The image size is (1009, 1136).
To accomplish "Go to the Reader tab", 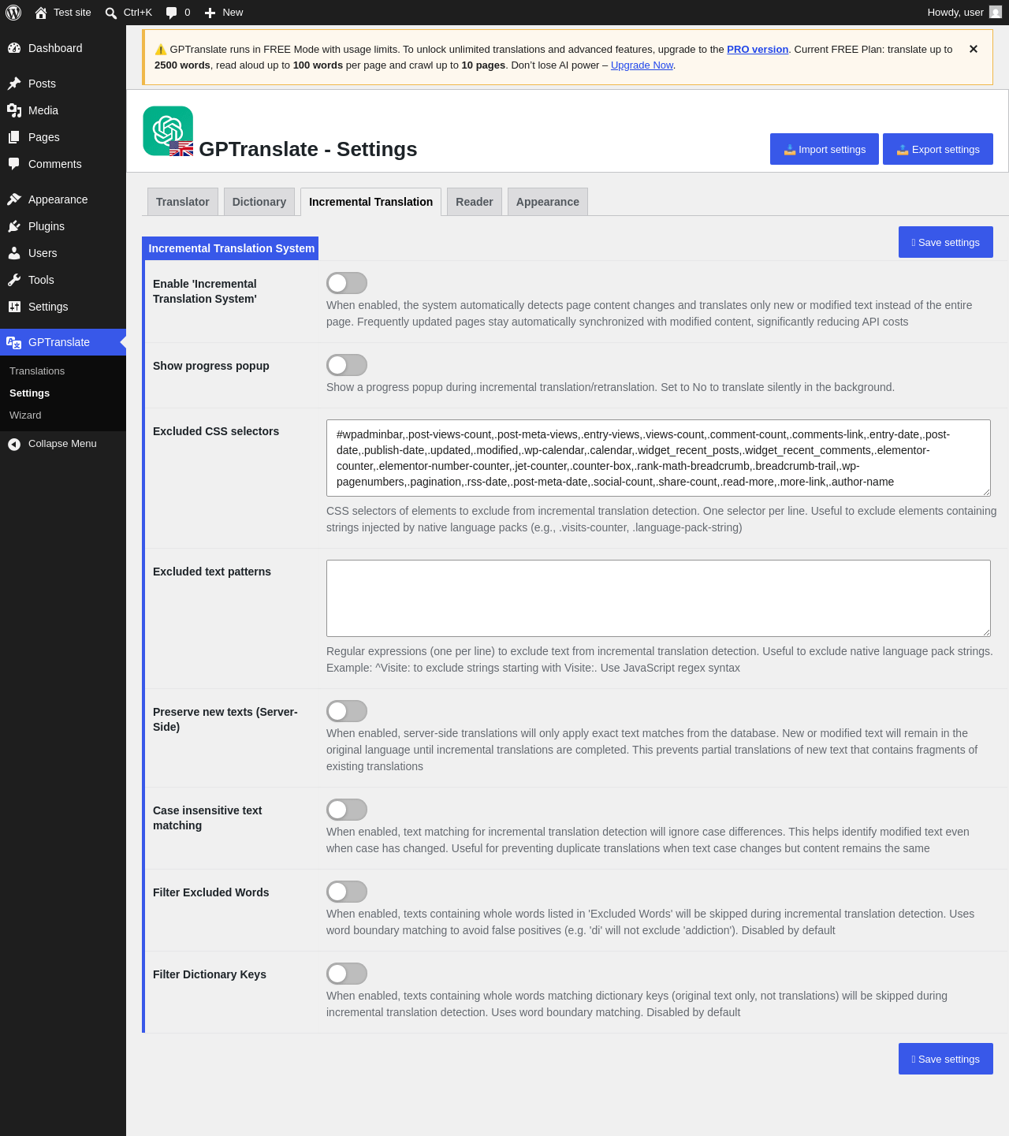I will point(475,202).
